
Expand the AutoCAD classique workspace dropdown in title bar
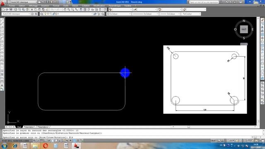(36, 2)
